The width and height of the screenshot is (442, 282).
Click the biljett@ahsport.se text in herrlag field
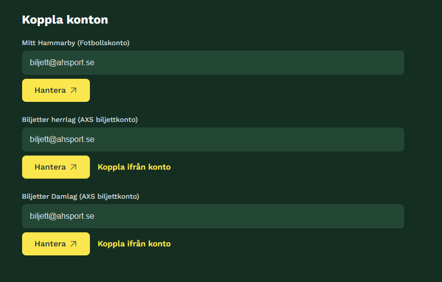tap(62, 139)
